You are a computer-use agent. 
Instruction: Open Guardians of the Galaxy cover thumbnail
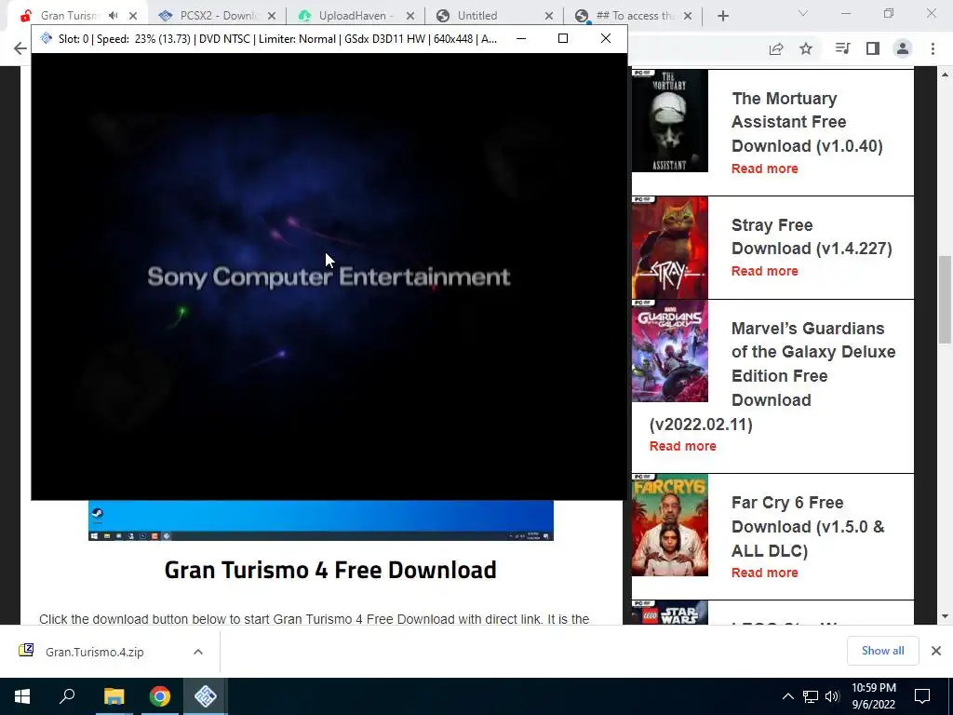(670, 351)
